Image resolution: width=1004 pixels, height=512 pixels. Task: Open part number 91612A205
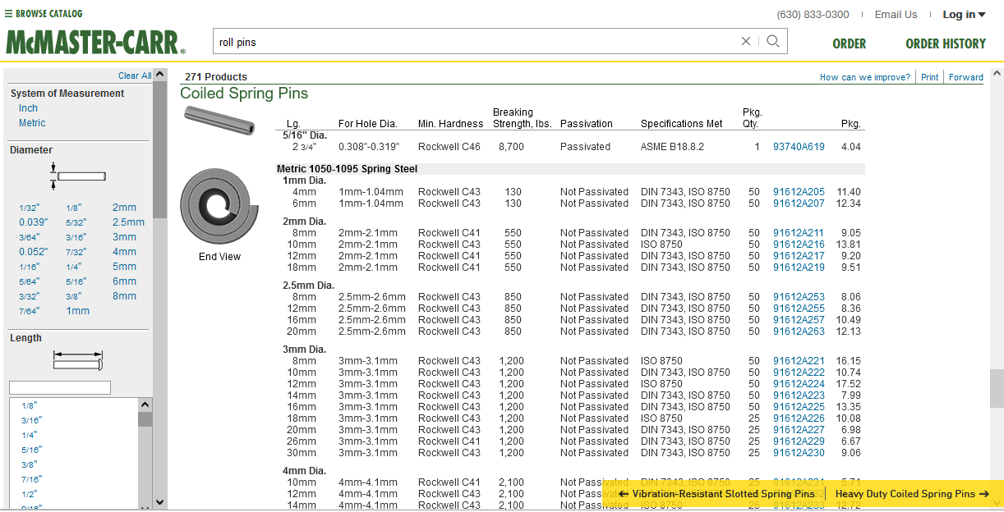(x=799, y=192)
